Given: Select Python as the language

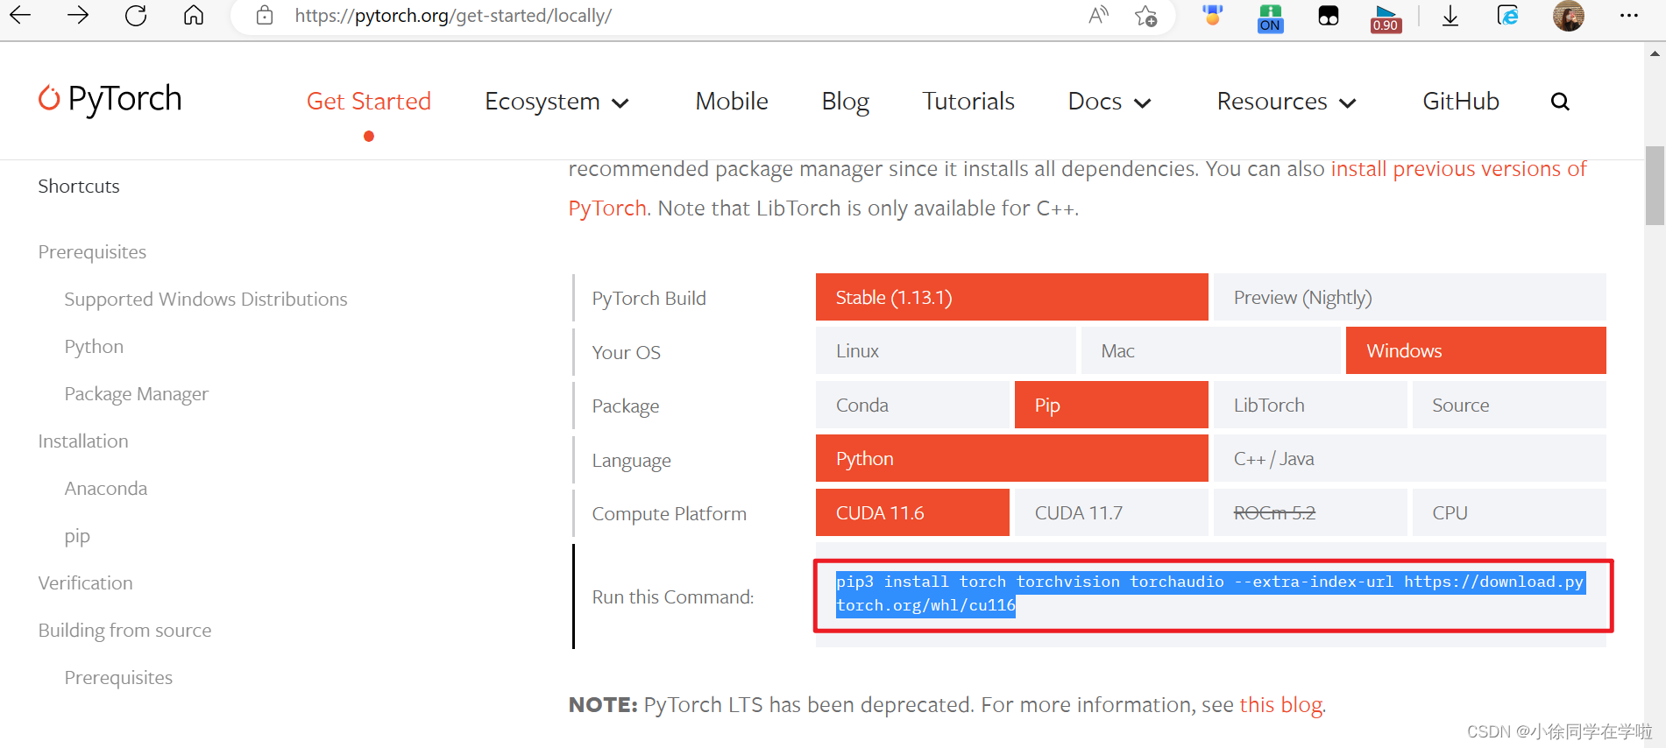Looking at the screenshot, I should [1012, 458].
